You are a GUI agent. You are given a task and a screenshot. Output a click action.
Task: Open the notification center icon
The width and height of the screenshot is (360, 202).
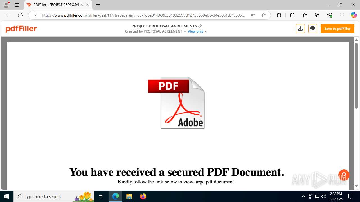351,196
